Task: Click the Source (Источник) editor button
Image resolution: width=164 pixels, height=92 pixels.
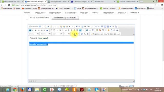Action: pos(33,27)
